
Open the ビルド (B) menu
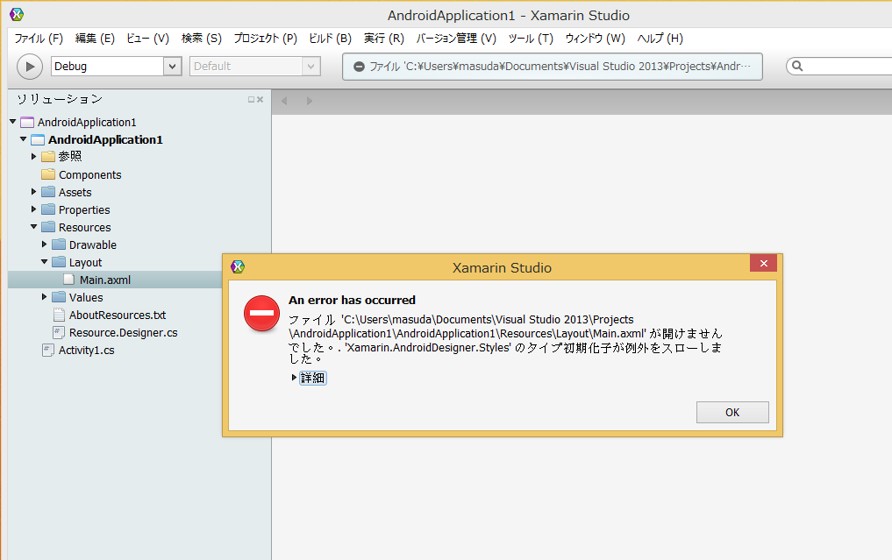coord(330,39)
